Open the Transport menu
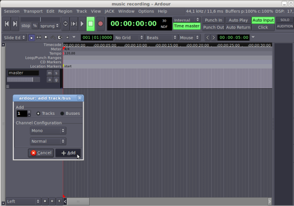This screenshot has height=206, width=294. [x=33, y=11]
